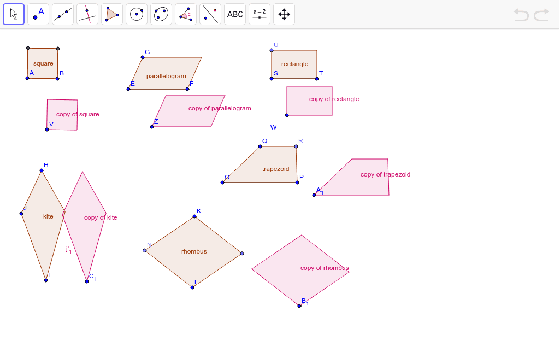Click the 'rectangle' label in brown shape
The image size is (560, 341).
[294, 64]
